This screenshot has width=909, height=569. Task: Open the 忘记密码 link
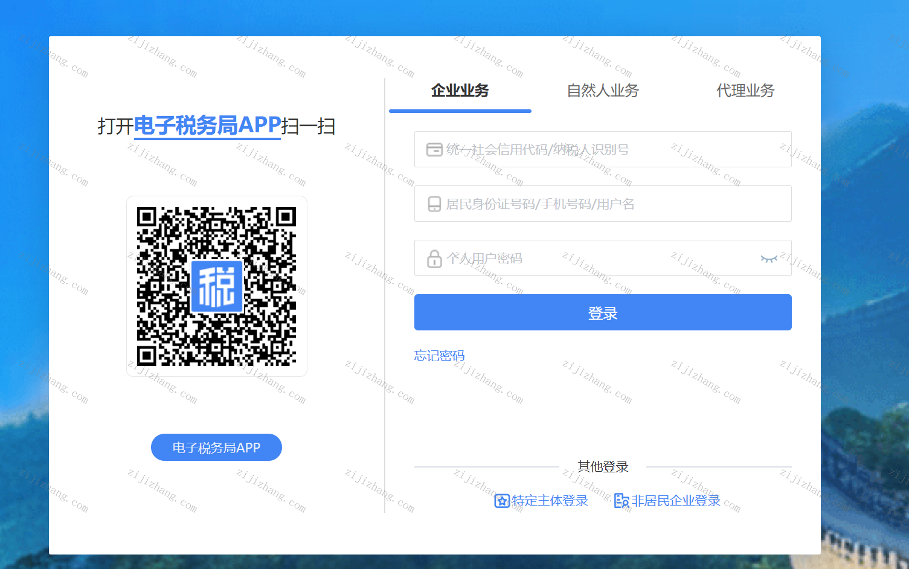tap(439, 356)
